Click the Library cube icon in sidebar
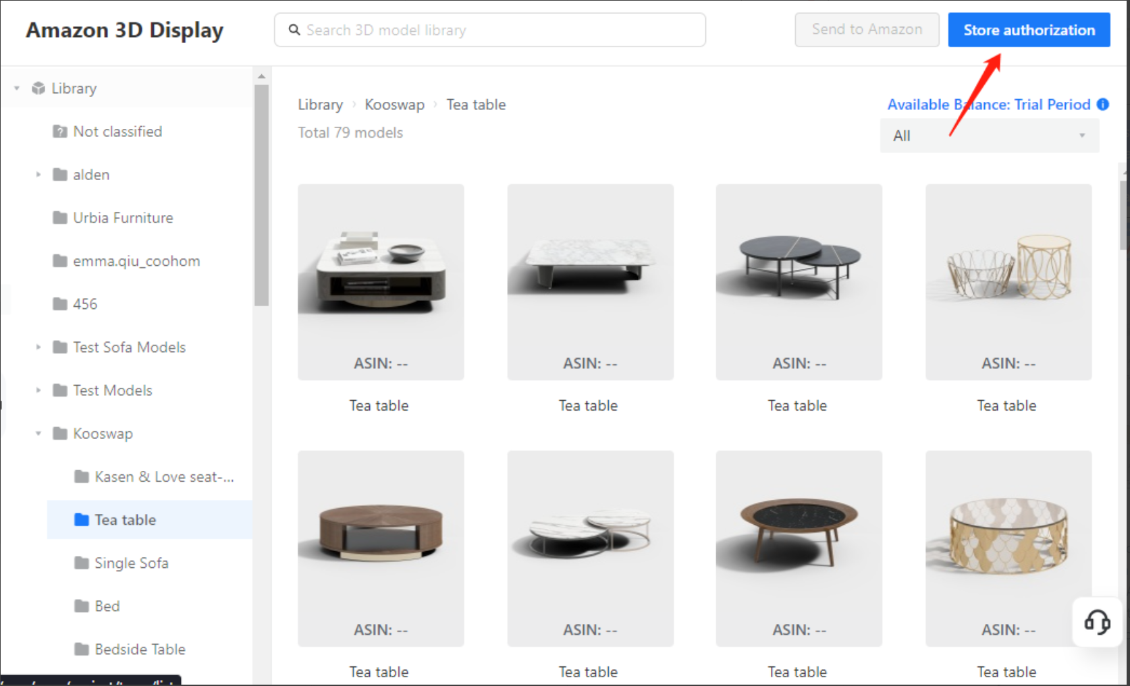This screenshot has width=1130, height=686. coord(38,88)
